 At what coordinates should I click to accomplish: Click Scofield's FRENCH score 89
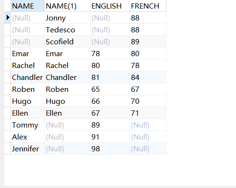point(148,41)
